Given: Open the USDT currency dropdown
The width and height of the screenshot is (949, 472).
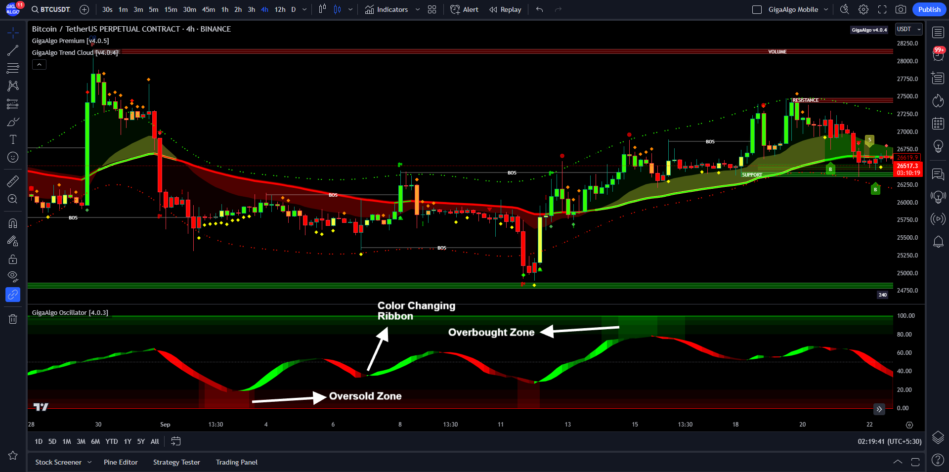Looking at the screenshot, I should point(909,29).
